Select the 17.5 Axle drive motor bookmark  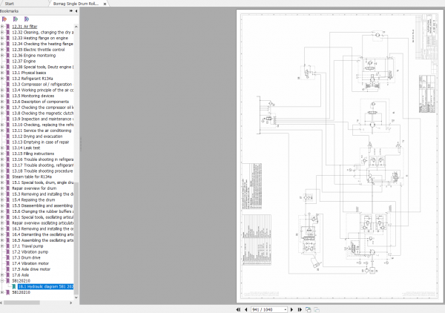click(x=31, y=269)
